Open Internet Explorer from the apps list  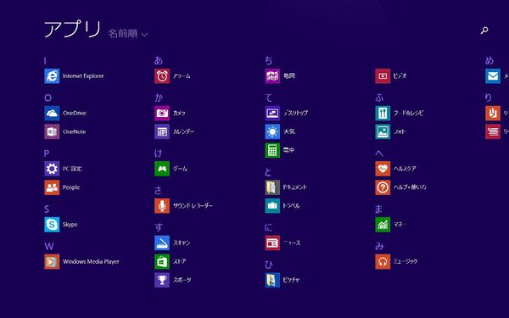(75, 76)
